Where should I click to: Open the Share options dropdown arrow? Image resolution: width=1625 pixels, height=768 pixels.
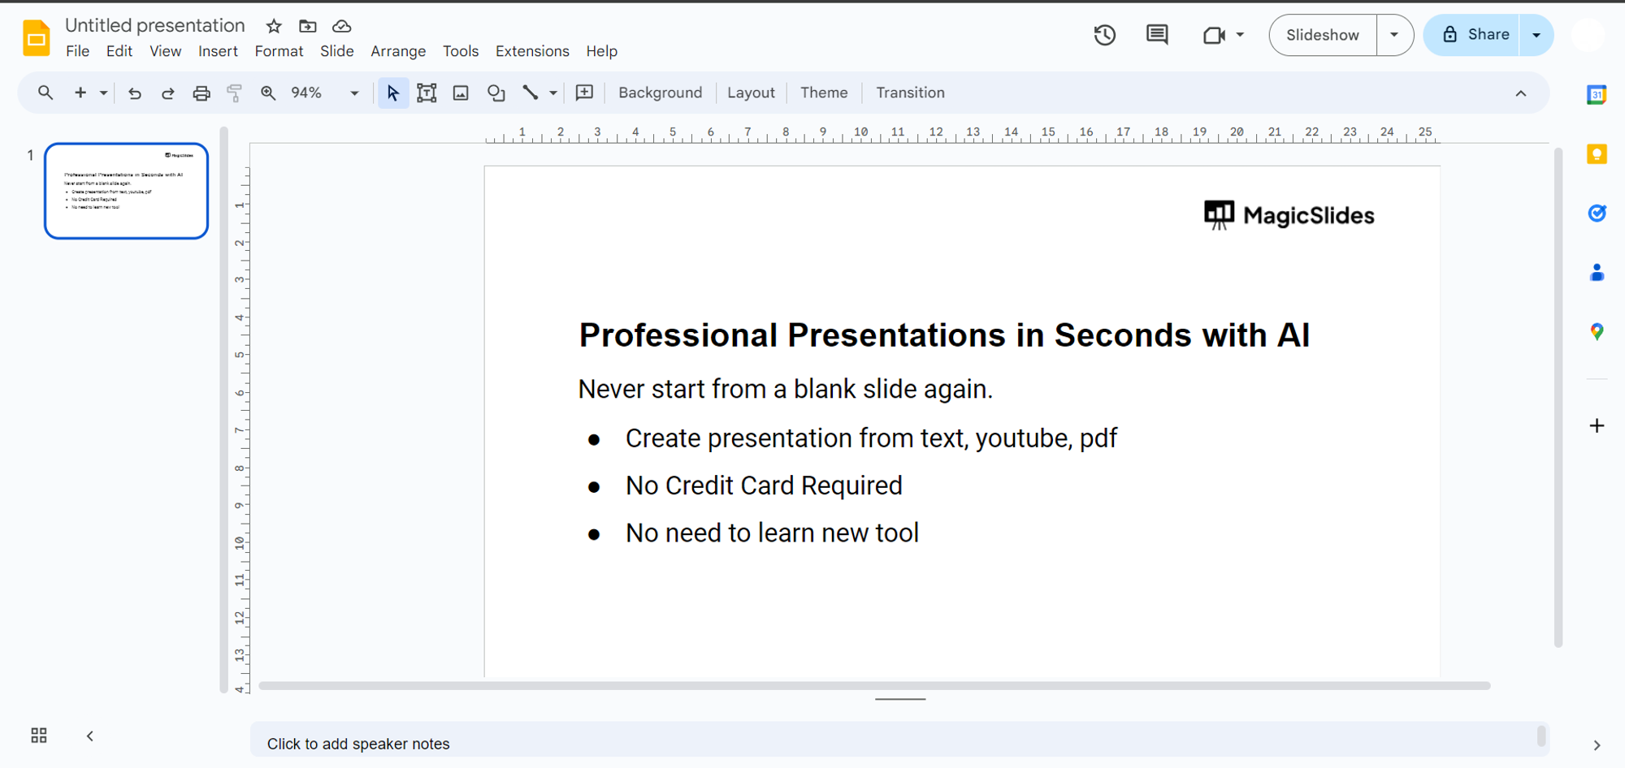click(1536, 35)
